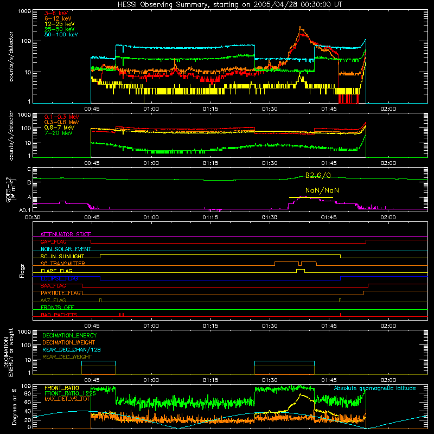The image size is (434, 434).
Task: Click the REAR_DEC_WEIGHT legend entry
Action: coord(67,357)
